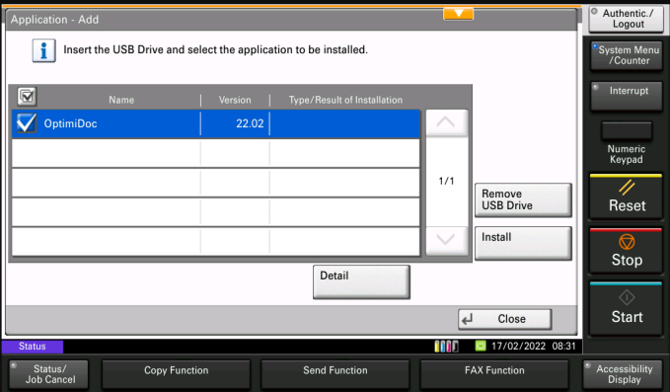The image size is (670, 392).
Task: Install the selected application
Action: click(x=523, y=243)
